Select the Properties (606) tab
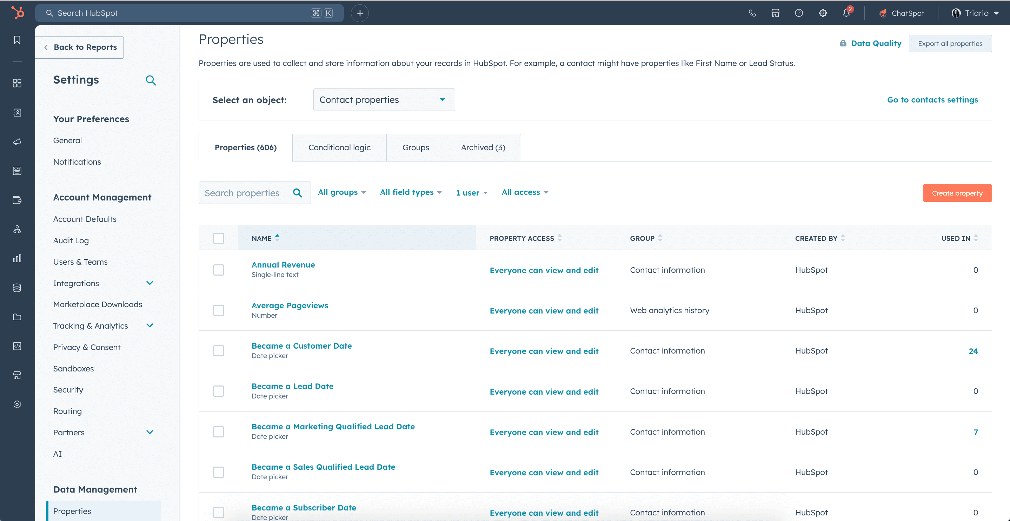 pos(245,147)
